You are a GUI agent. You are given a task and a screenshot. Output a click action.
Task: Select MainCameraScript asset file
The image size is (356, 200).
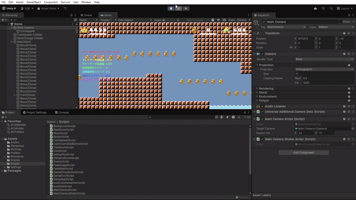coord(65,190)
